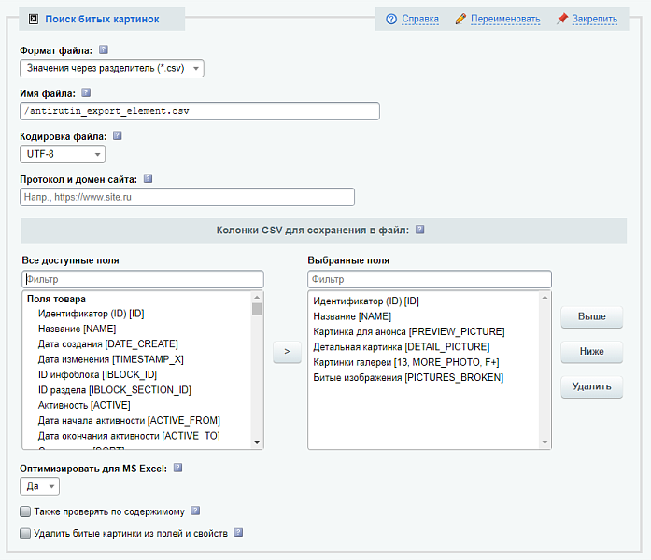This screenshot has height=560, width=651.
Task: Check Удалить битые картинки из полей и свойств
Action: tap(25, 534)
